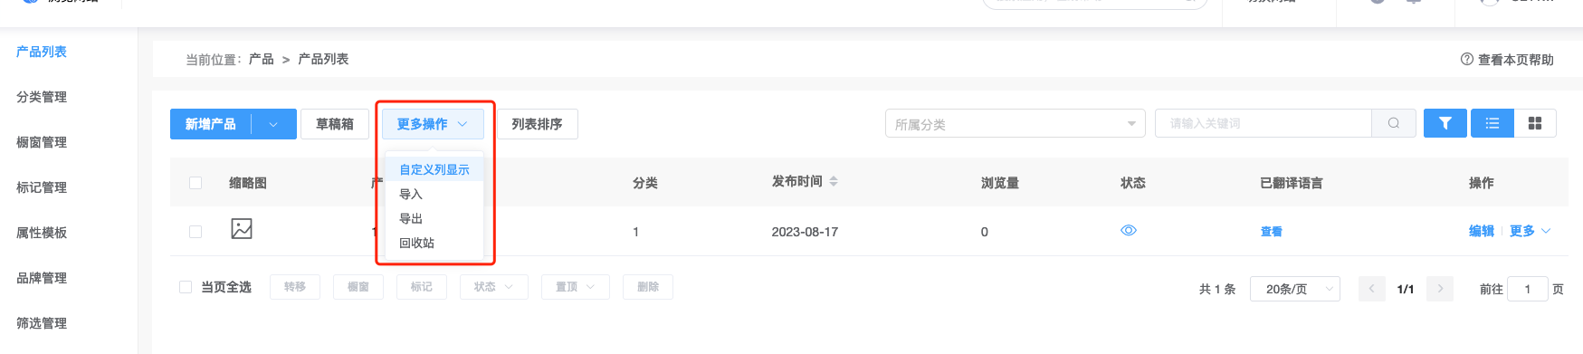Viewport: 1583px width, 354px height.
Task: Click the 编辑 link in product row
Action: click(1481, 231)
